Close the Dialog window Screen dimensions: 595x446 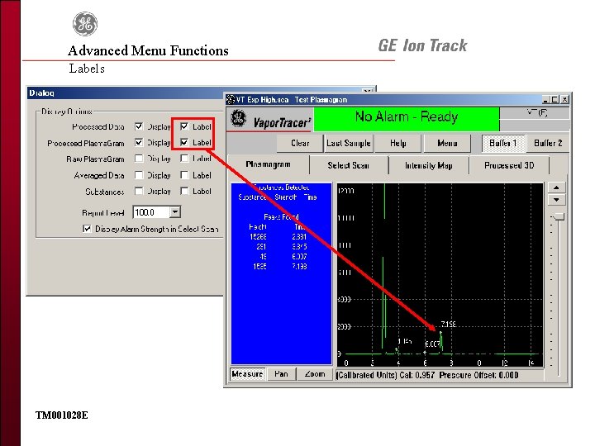pos(367,92)
